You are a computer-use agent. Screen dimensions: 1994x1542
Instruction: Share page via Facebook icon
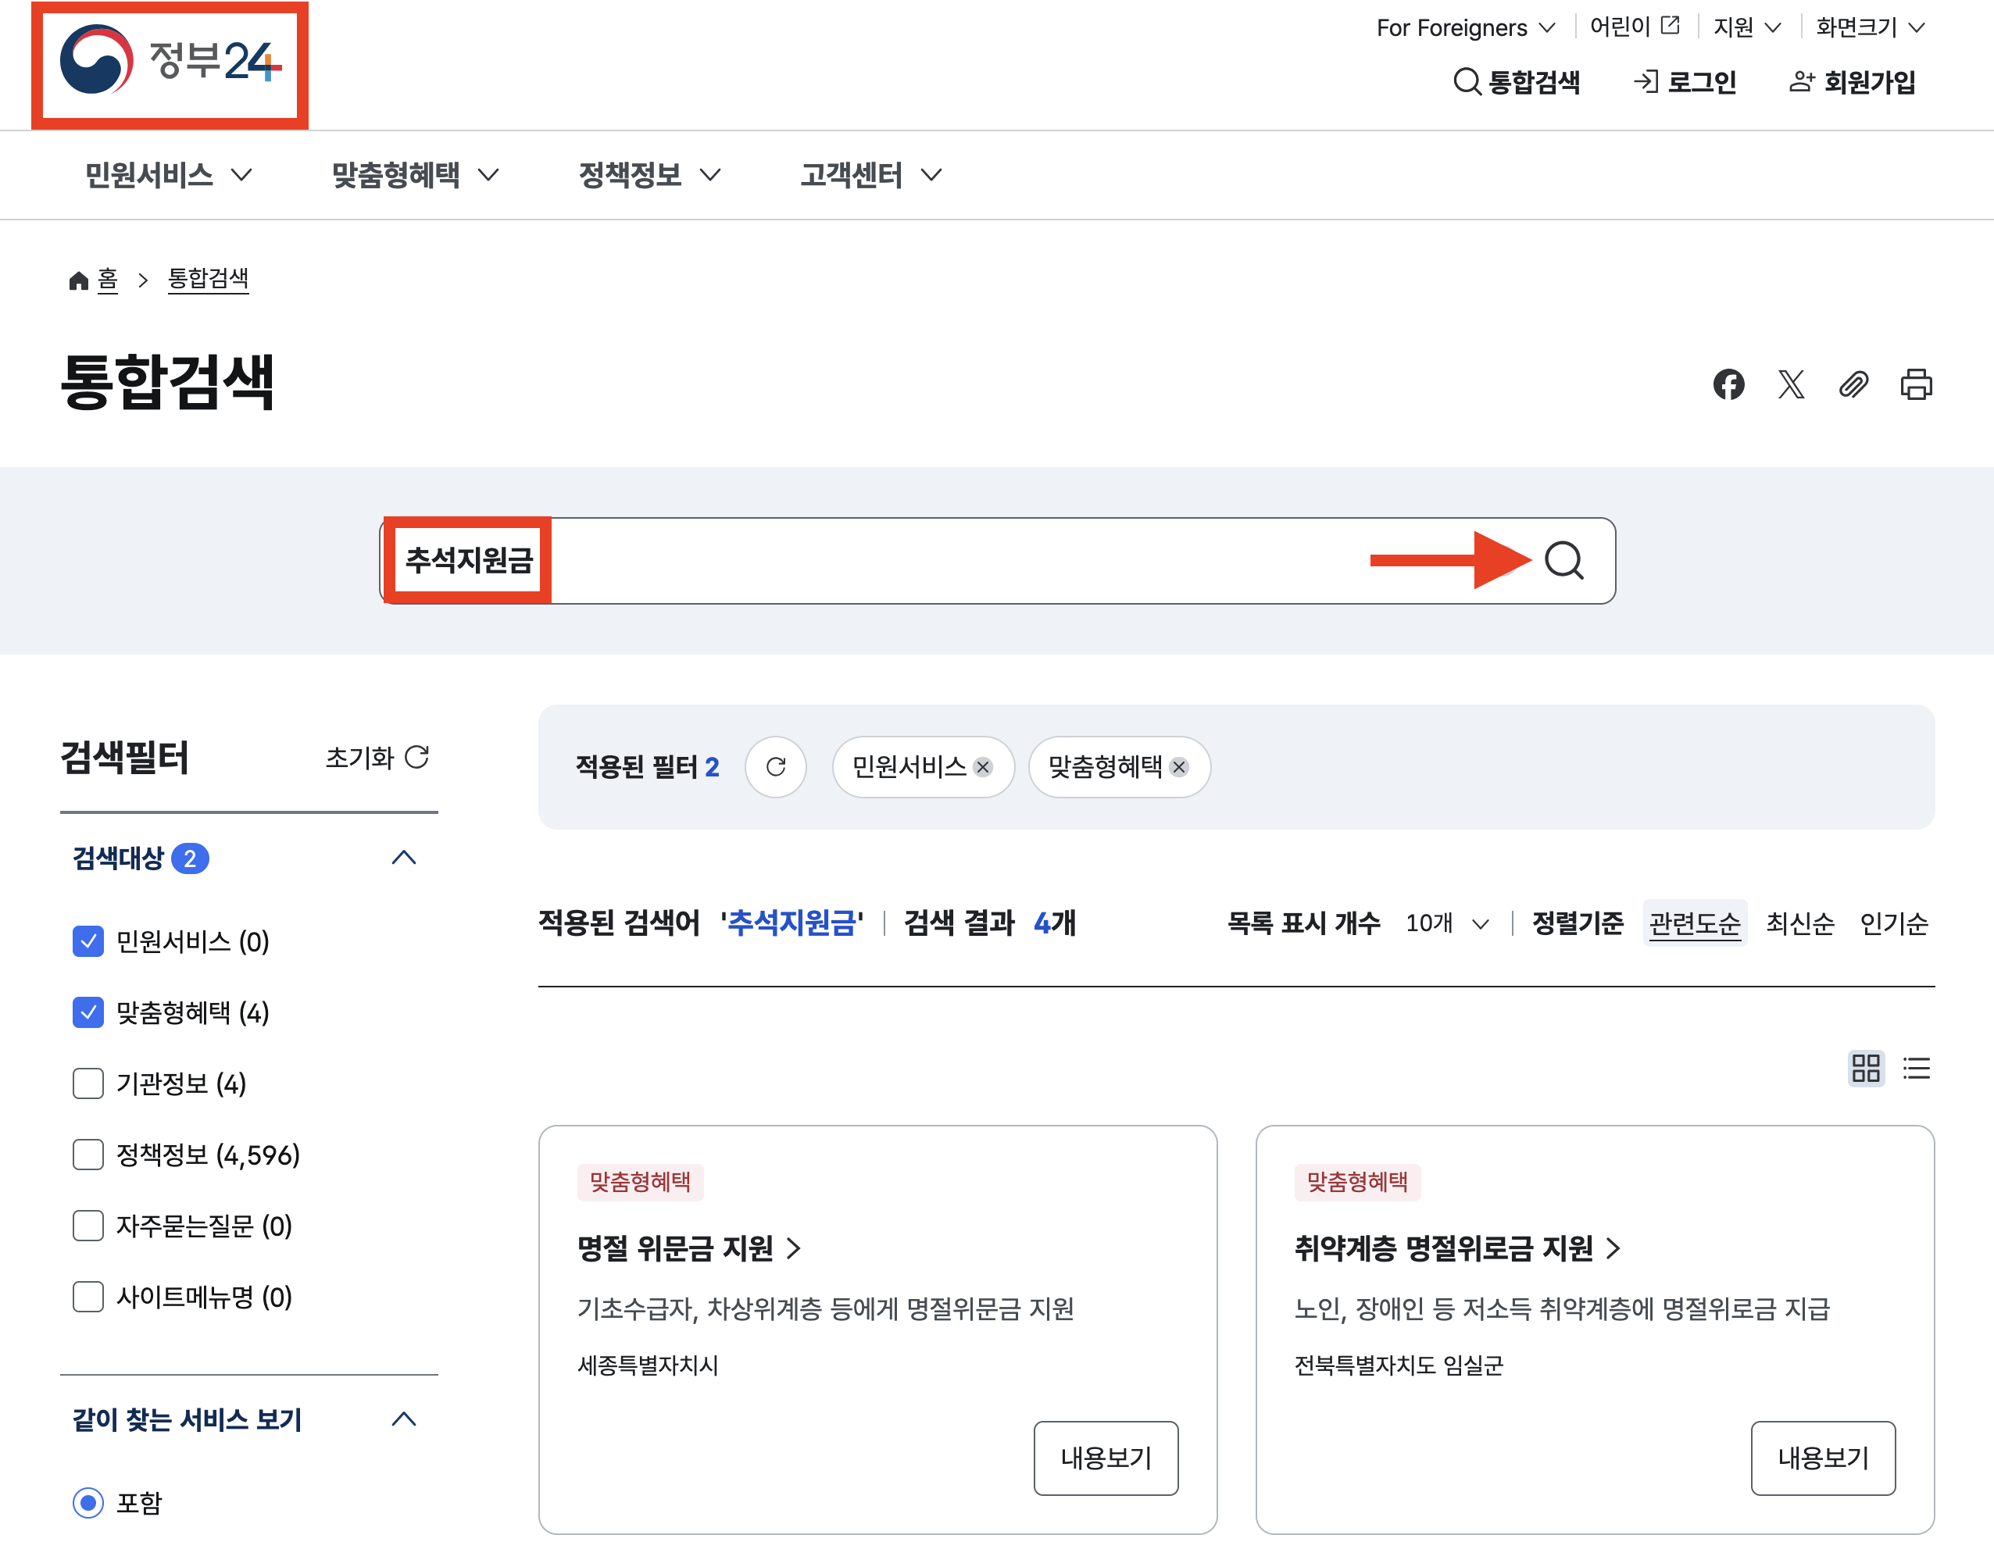1728,384
